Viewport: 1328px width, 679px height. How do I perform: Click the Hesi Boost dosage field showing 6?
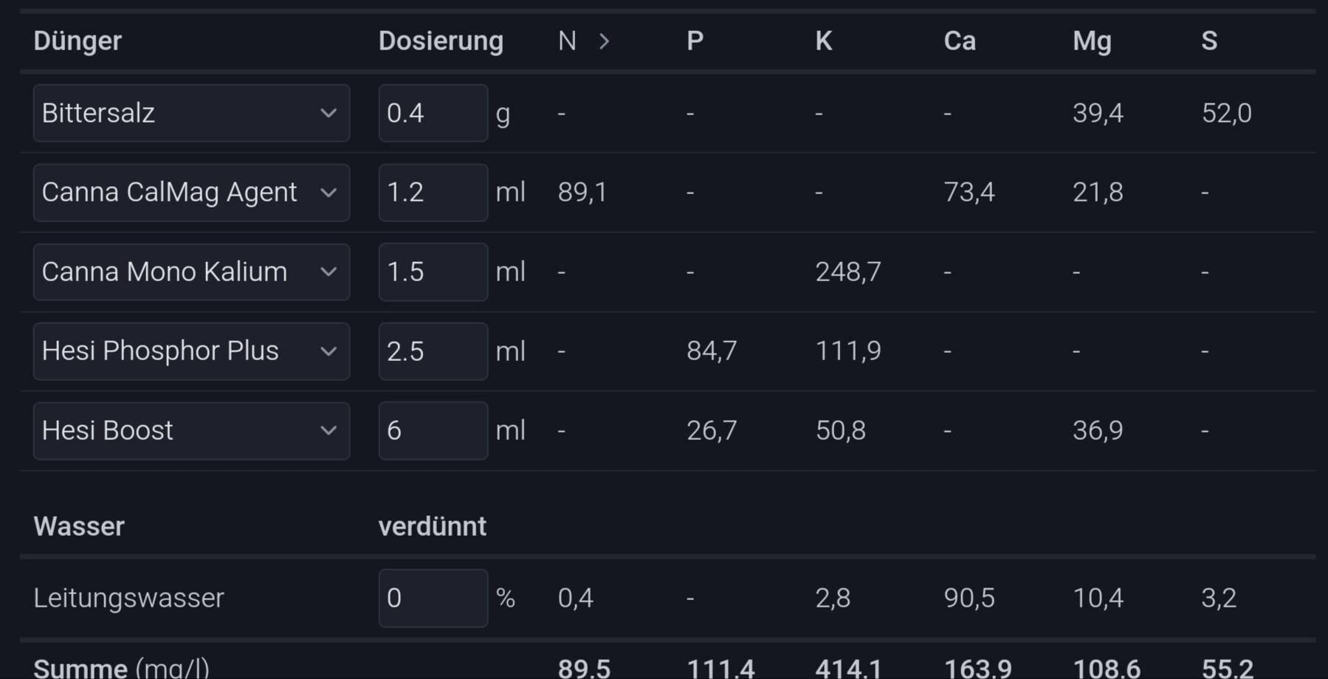[433, 431]
